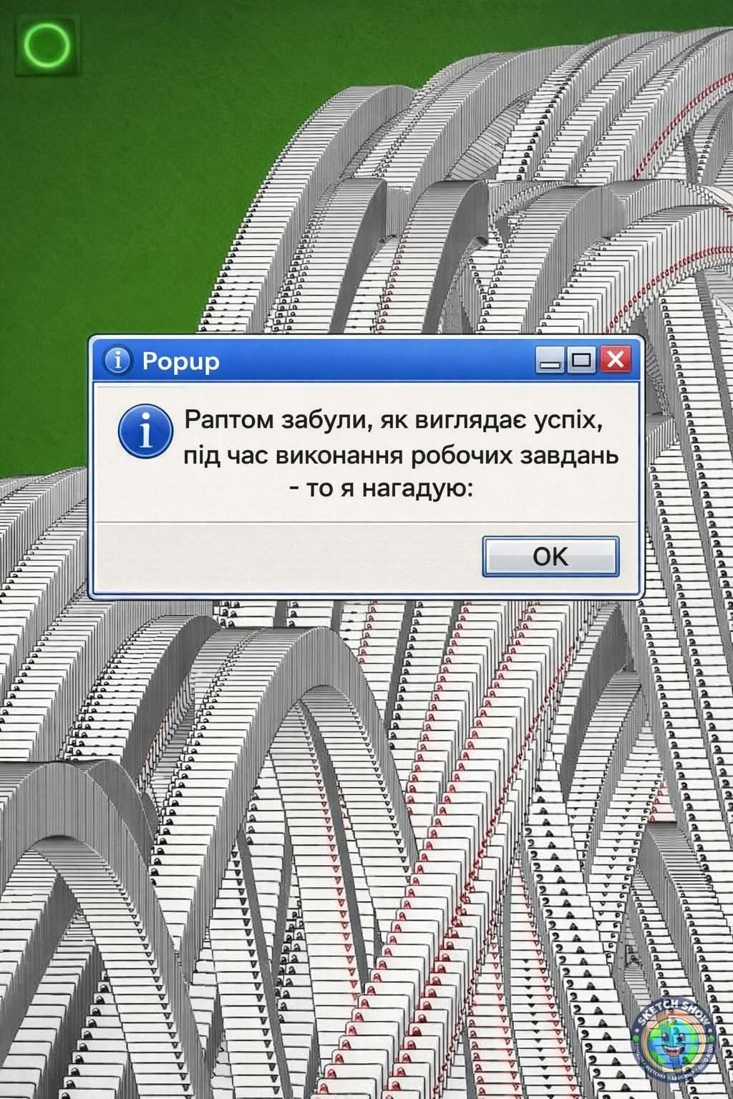
Task: Click the Popup title text
Action: [181, 361]
